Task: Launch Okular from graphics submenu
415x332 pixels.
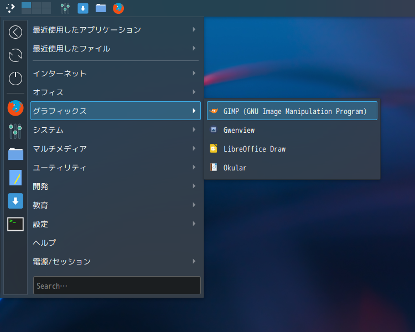Action: point(292,167)
